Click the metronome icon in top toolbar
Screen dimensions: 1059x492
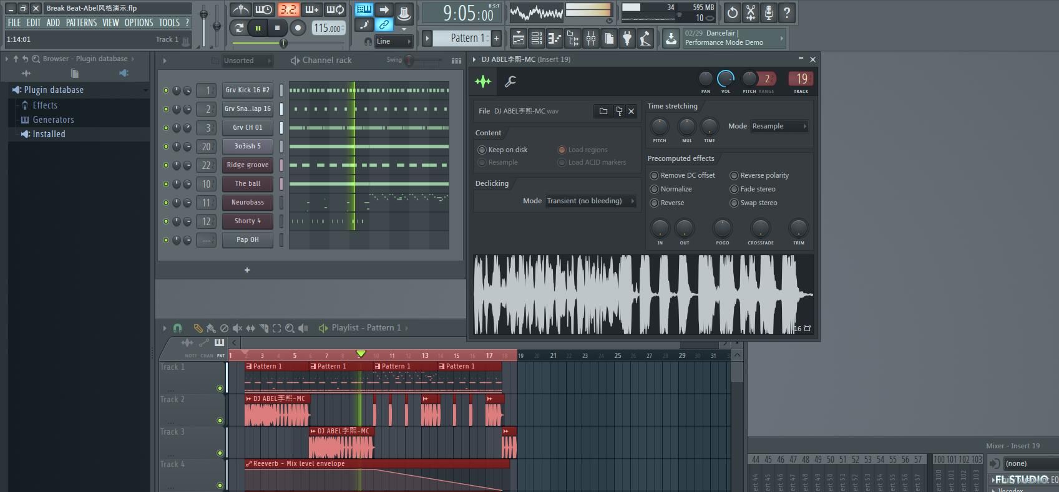240,10
